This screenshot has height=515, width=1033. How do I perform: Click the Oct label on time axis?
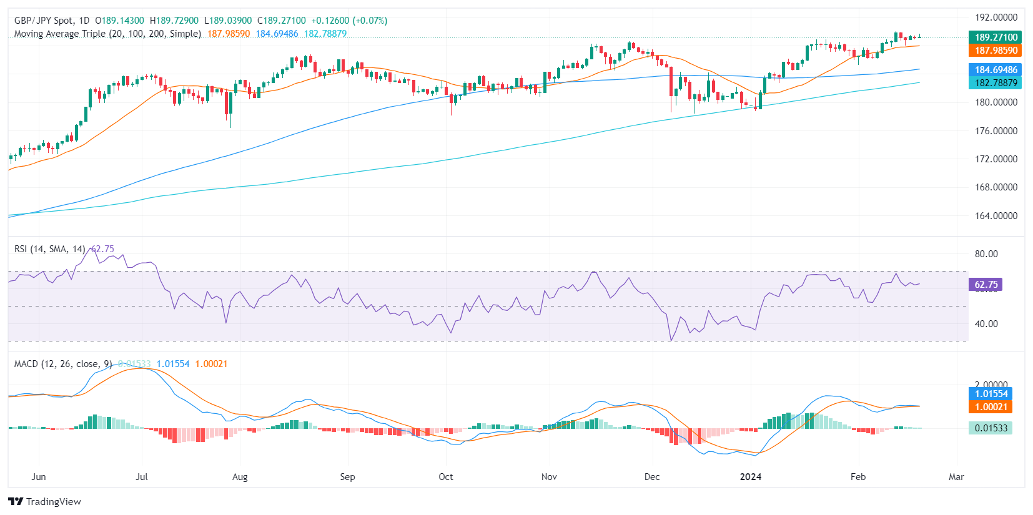click(x=446, y=477)
